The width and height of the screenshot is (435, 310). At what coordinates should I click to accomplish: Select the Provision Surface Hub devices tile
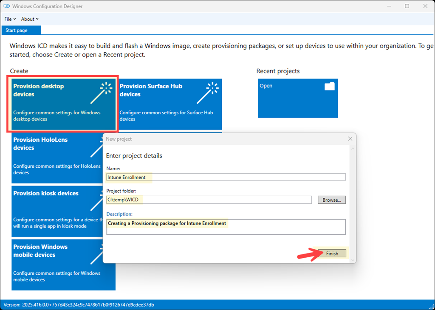pyautogui.click(x=170, y=104)
